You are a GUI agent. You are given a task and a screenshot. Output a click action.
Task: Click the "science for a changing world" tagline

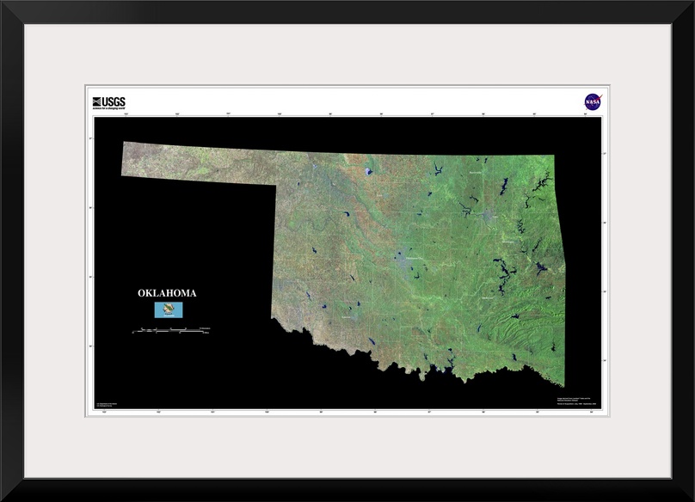[x=108, y=107]
